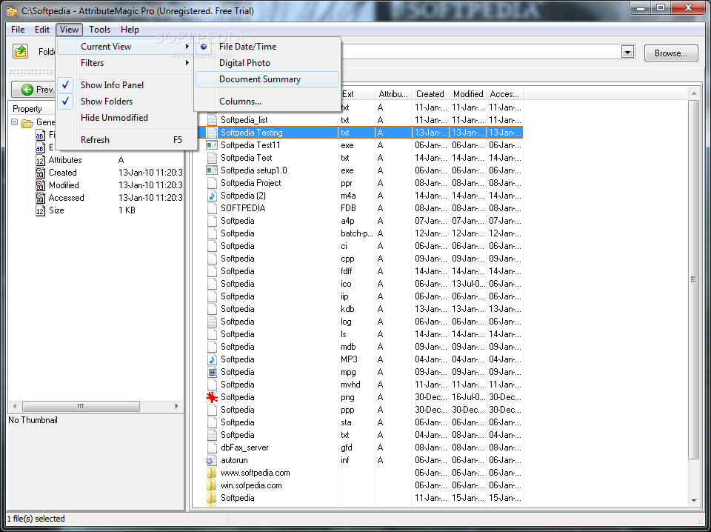Image resolution: width=711 pixels, height=532 pixels.
Task: Click the win.sofpedia.com folder icon
Action: click(x=212, y=486)
